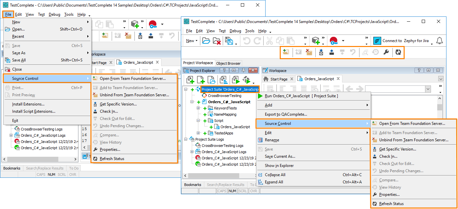Select the NameMapping tree item
Screen dimensions: 458x209
point(225,114)
